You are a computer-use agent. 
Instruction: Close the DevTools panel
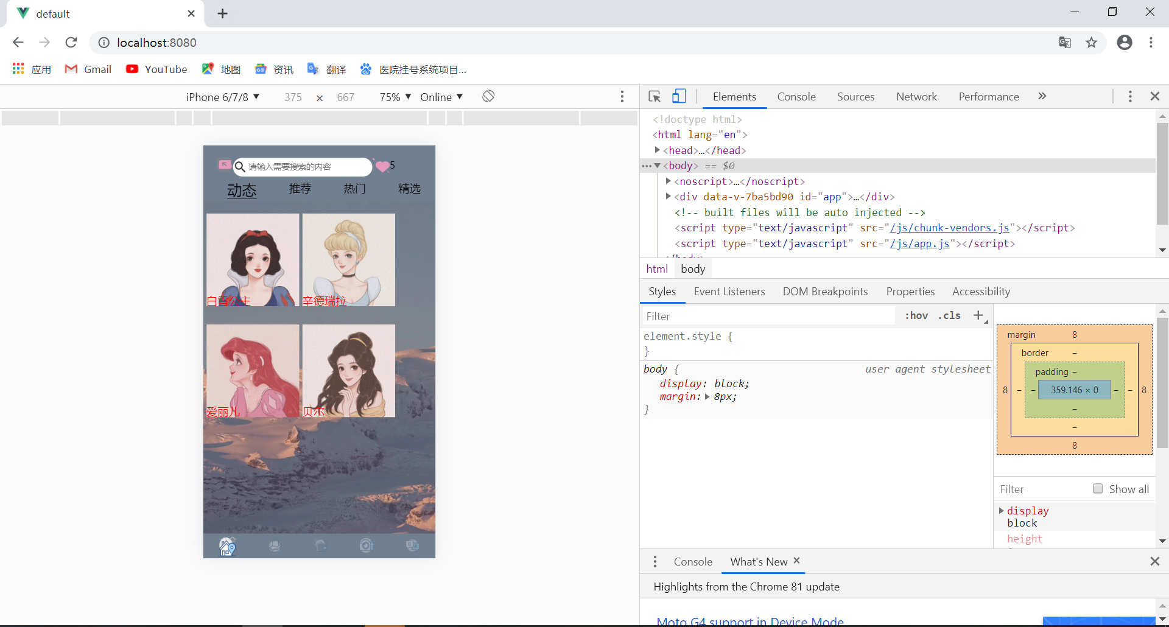(x=1154, y=96)
